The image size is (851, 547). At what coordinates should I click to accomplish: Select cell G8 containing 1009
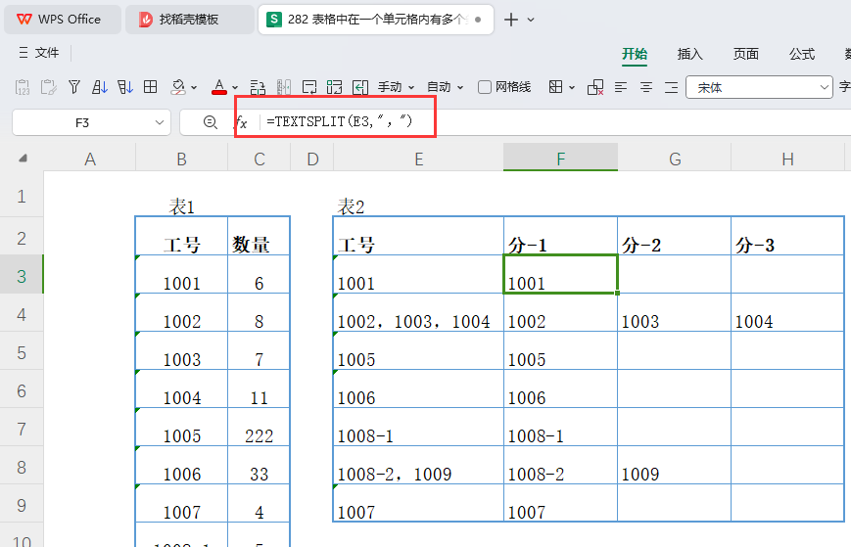[x=675, y=465]
